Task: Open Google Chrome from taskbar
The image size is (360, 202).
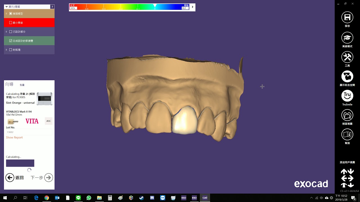Action: (47, 198)
